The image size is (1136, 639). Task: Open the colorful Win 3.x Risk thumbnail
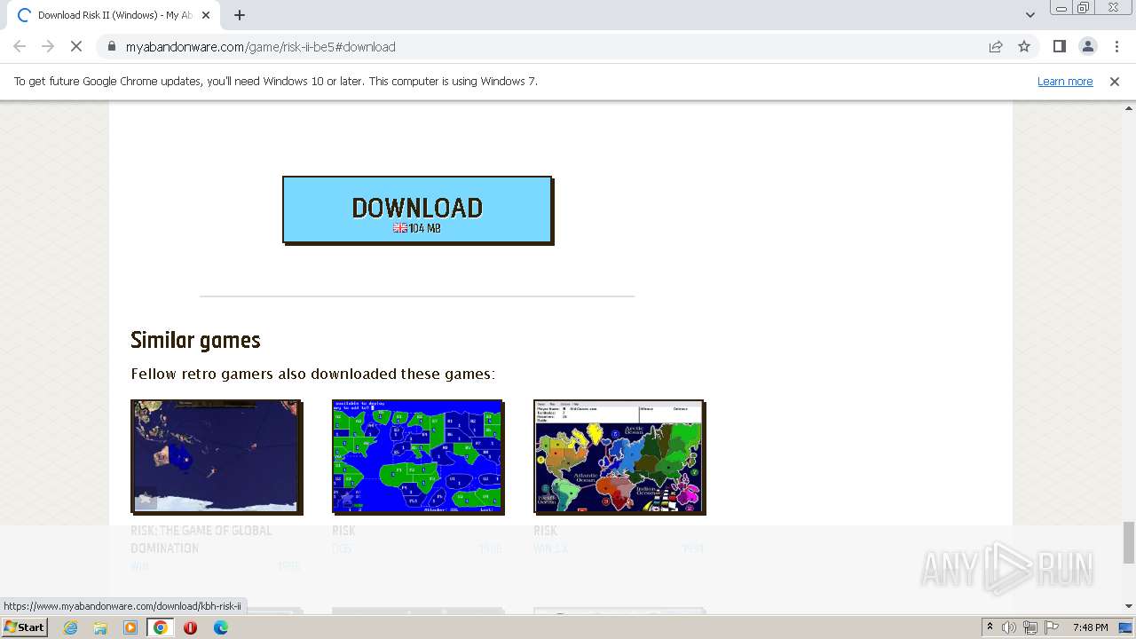tap(619, 456)
